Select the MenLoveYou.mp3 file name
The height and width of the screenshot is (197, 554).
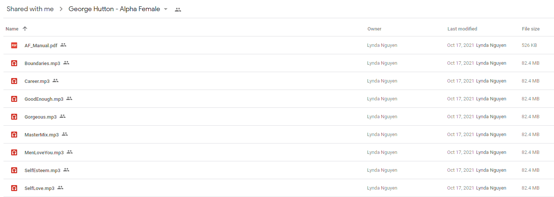pos(44,152)
